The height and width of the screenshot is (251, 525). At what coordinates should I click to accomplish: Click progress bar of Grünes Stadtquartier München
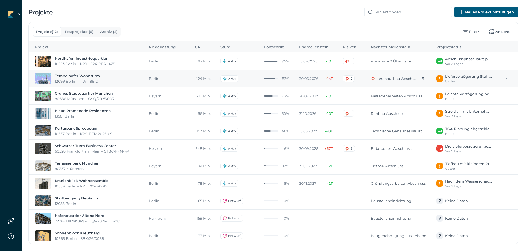click(271, 96)
